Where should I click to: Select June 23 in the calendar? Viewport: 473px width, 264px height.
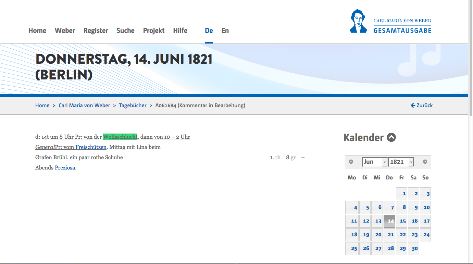414,235
